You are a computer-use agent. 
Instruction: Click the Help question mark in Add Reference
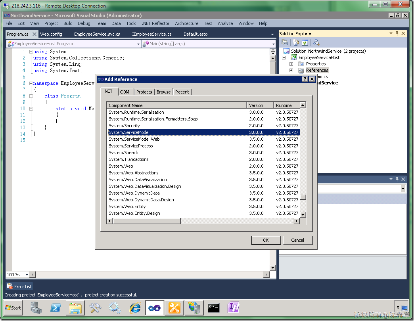305,79
